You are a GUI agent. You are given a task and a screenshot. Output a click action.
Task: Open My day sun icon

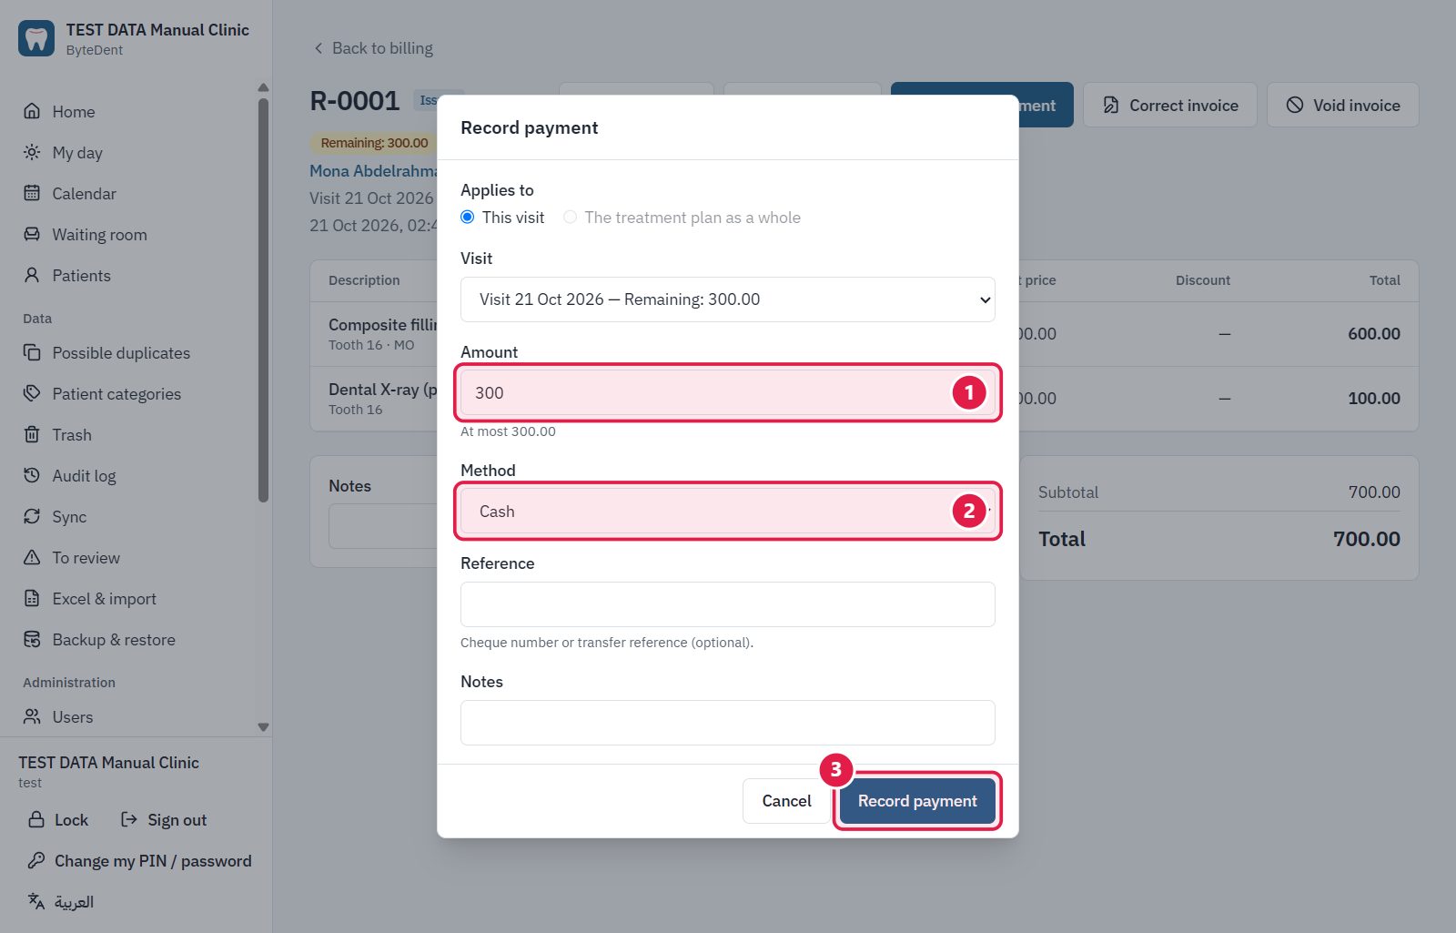[x=32, y=152]
